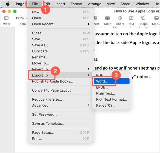Image resolution: width=160 pixels, height=153 pixels.
Task: Choose Reduce File Size...
Action: [61, 99]
